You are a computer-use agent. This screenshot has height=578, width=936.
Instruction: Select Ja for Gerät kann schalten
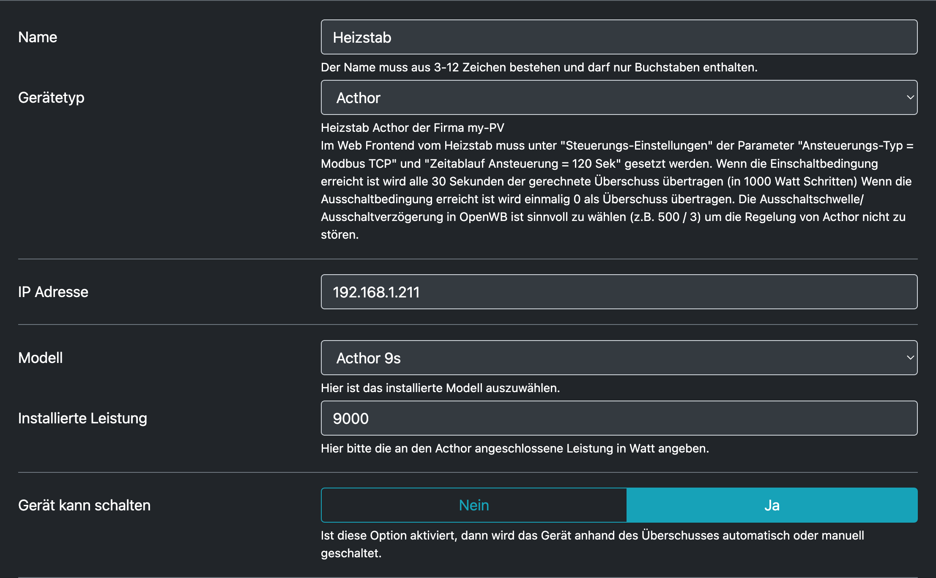point(772,505)
